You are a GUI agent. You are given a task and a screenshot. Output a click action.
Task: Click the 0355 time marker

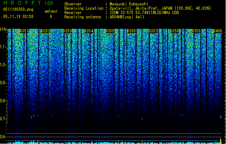(x=110, y=31)
